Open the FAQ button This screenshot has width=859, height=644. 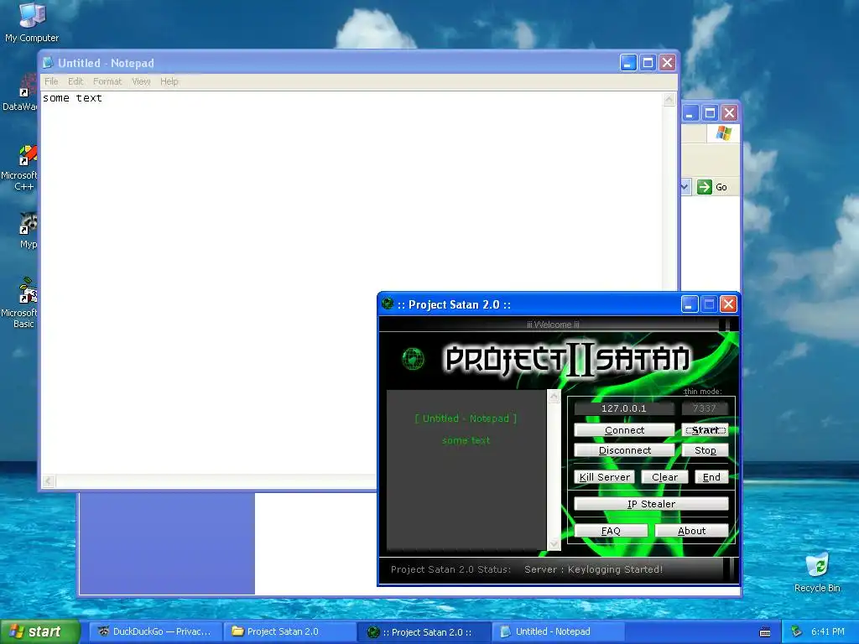tap(611, 531)
